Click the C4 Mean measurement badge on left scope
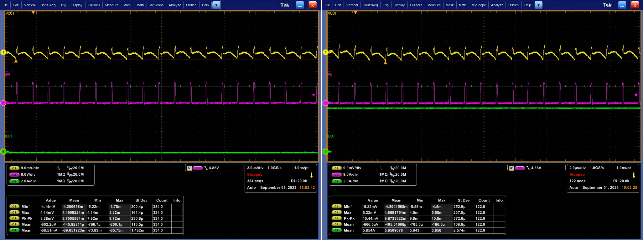 [14, 230]
